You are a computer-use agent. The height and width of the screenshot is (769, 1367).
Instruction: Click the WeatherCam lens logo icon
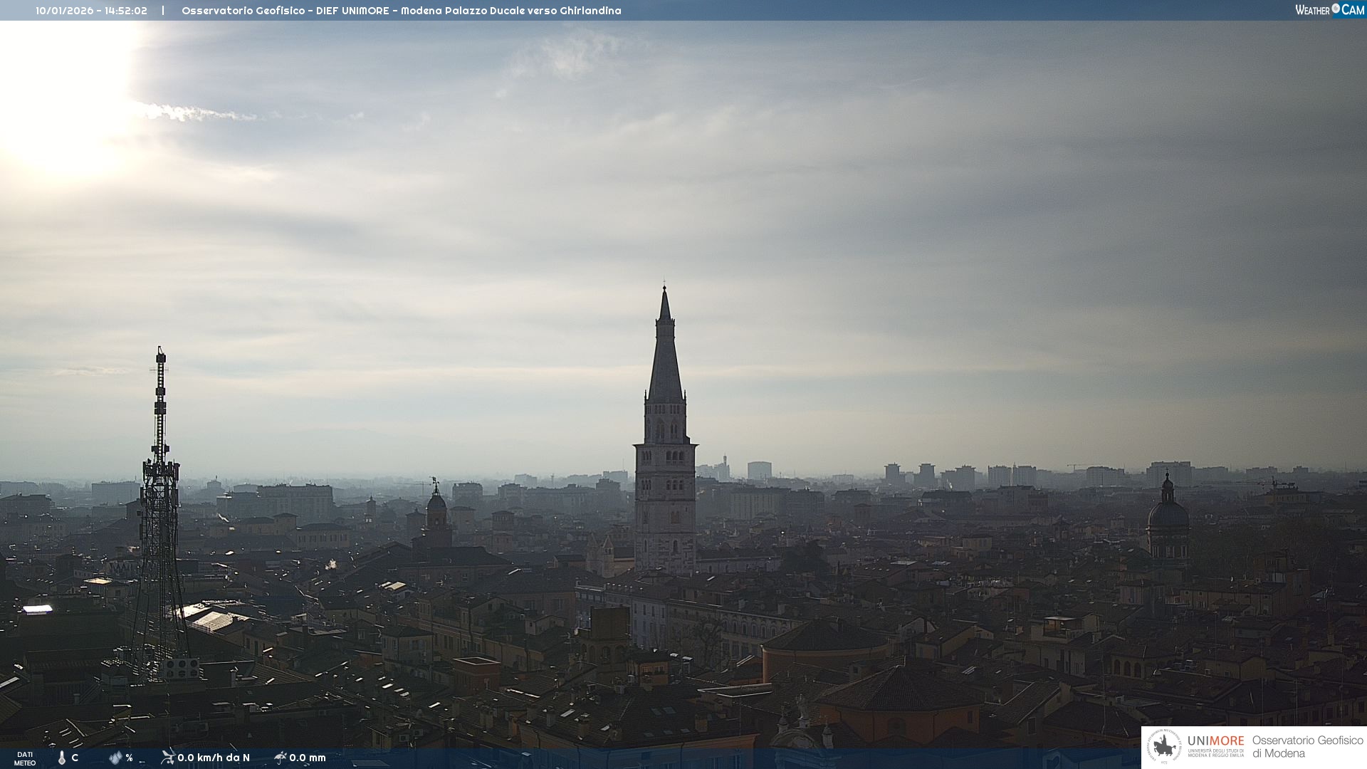pos(1336,9)
